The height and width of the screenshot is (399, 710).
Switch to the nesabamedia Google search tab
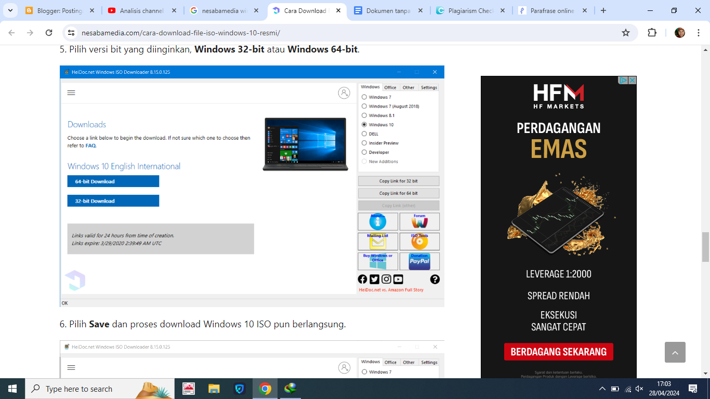(223, 10)
